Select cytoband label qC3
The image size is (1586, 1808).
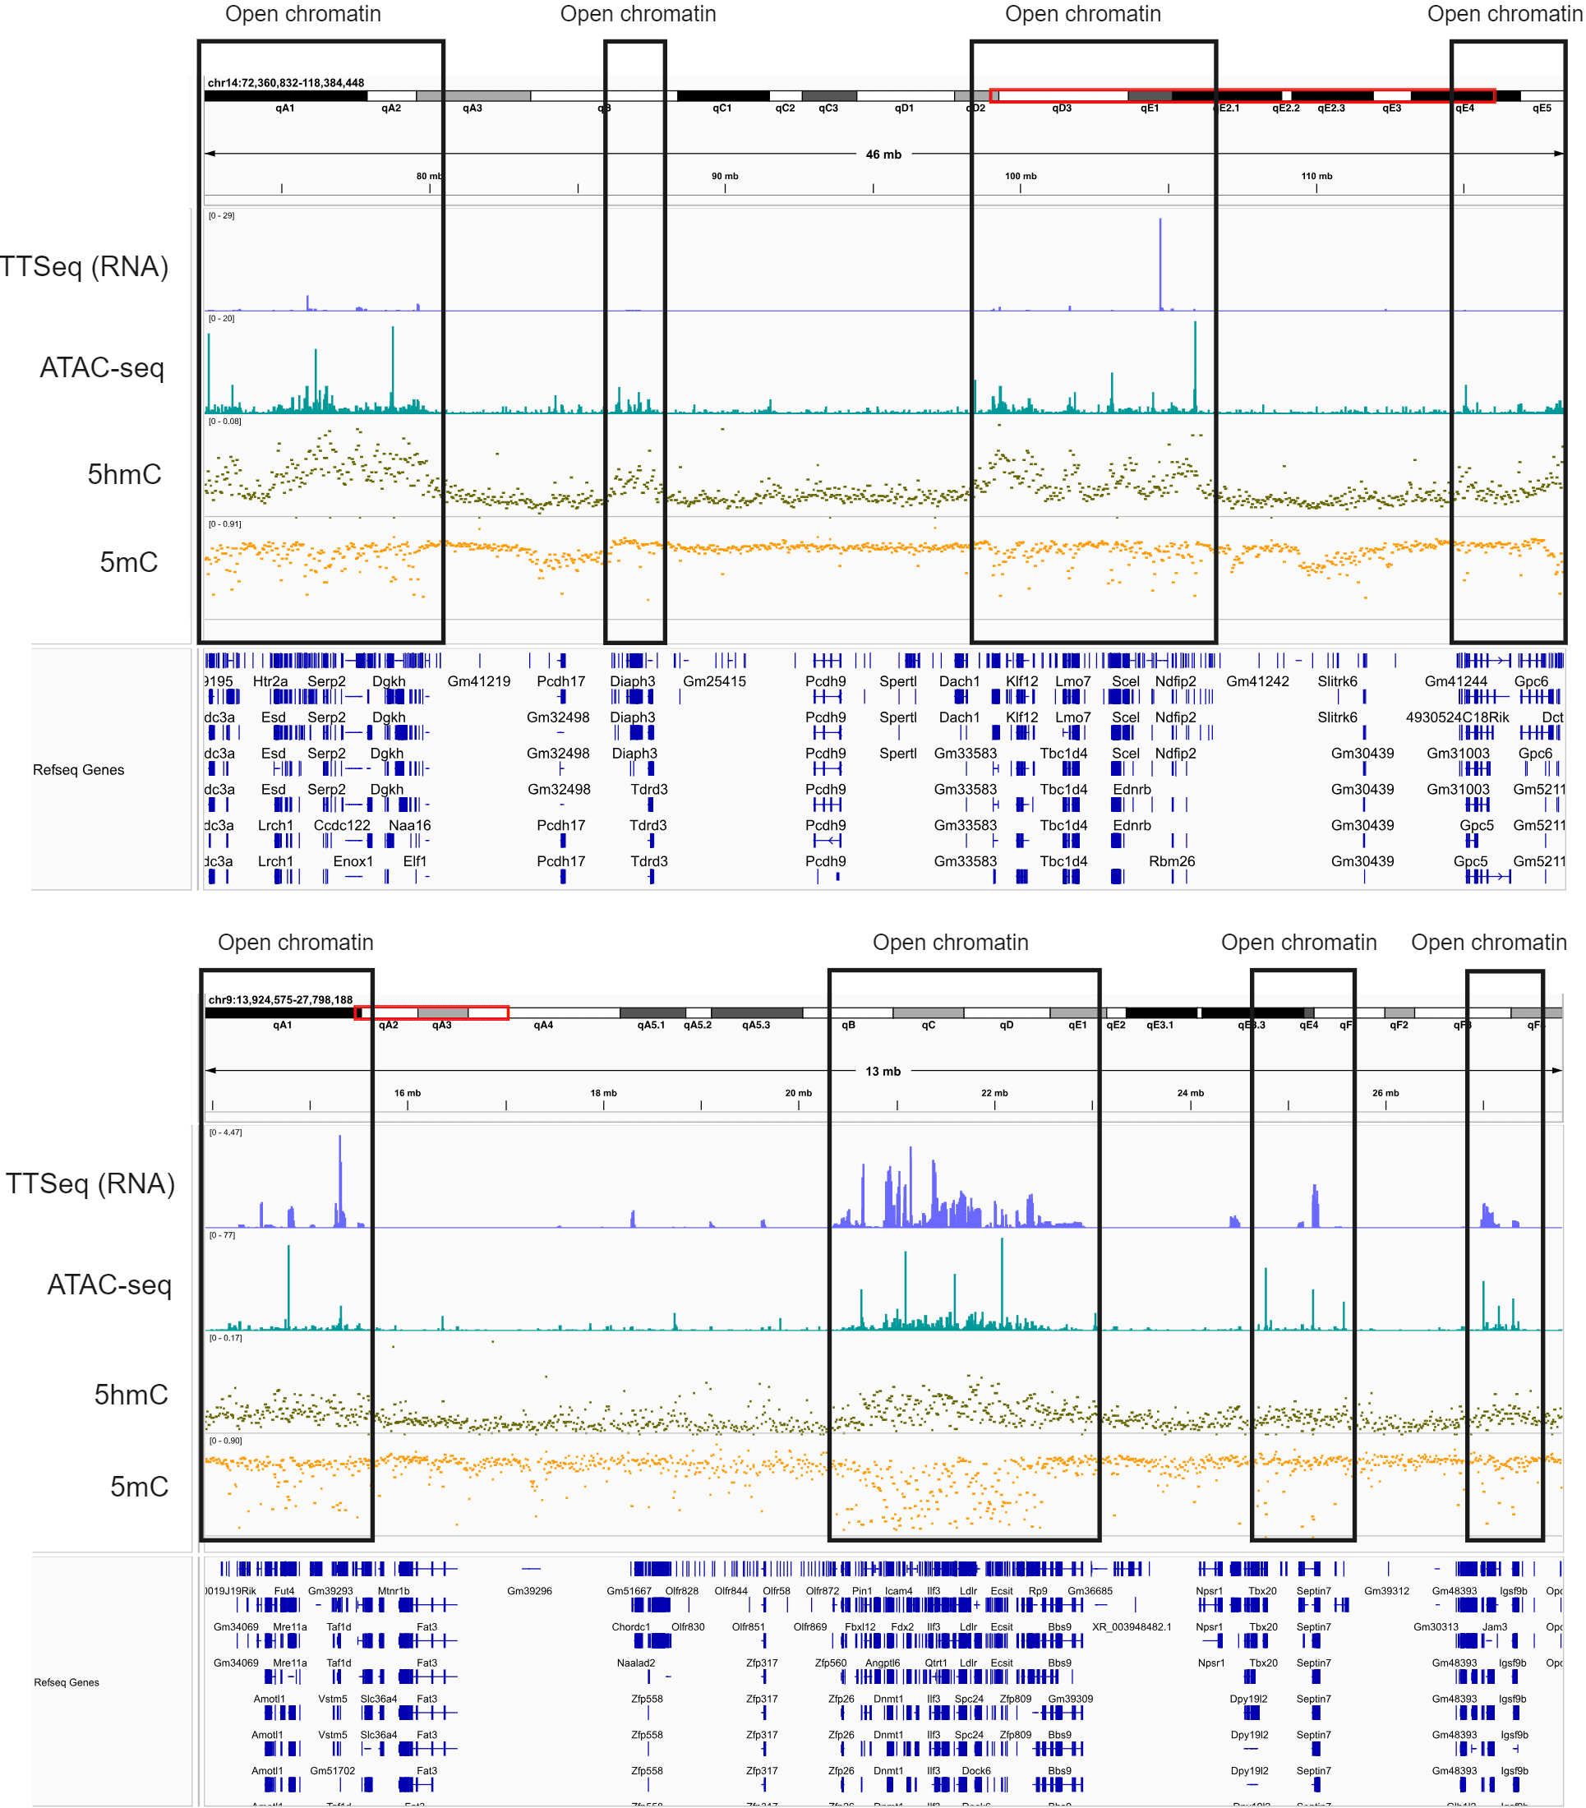tap(828, 108)
